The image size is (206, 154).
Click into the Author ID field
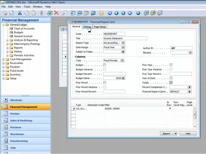[x=181, y=48]
